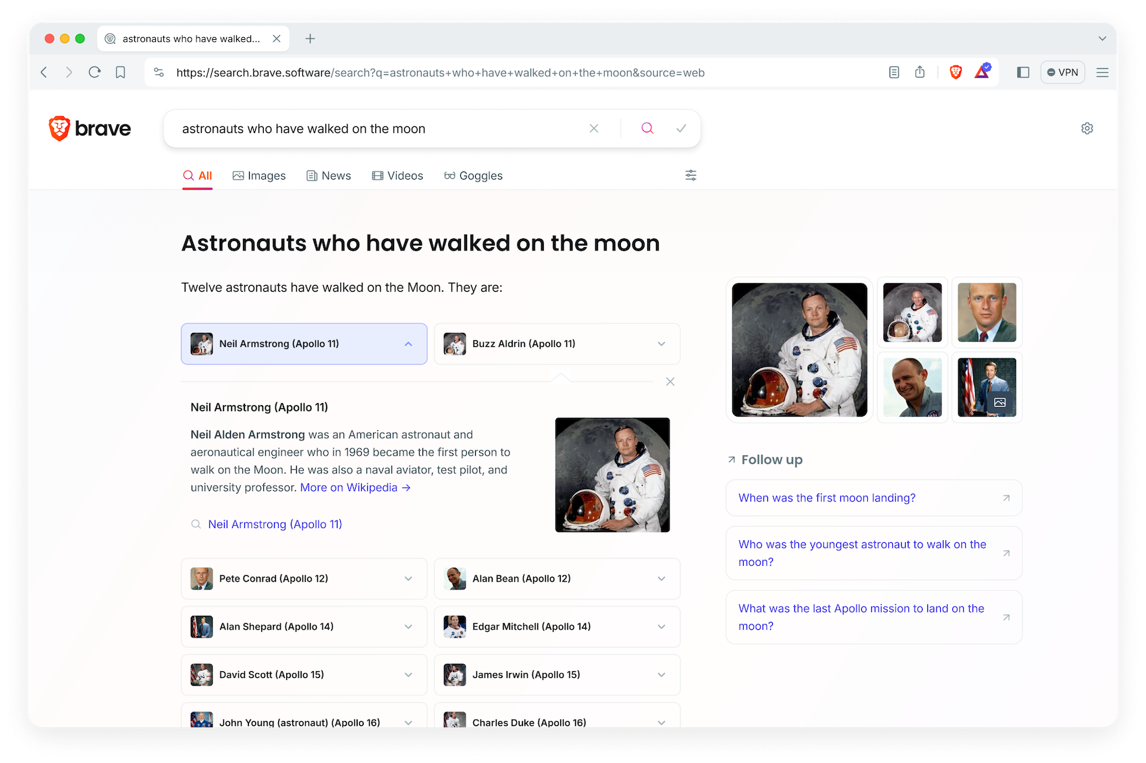This screenshot has height=763, width=1146.
Task: Click Neil Armstrong photo in details panel
Action: pos(612,475)
